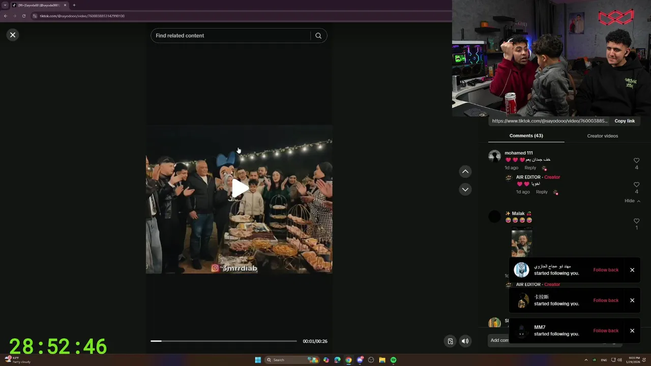Screen dimensions: 651x366
Task: Go to next video with down arrow
Action: click(x=465, y=189)
